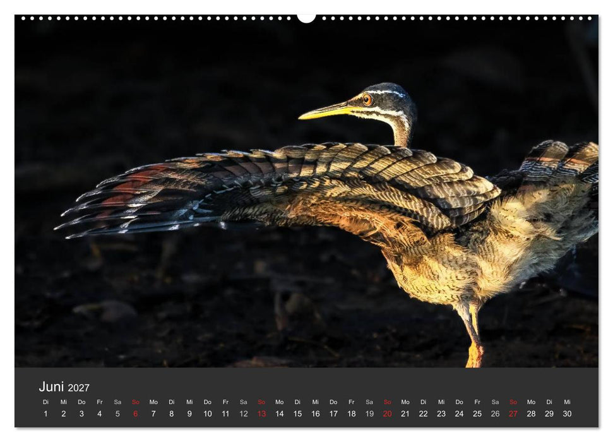Screen dimensions: 613x442
Task: Select date 9 under Mi
Action: (x=189, y=414)
